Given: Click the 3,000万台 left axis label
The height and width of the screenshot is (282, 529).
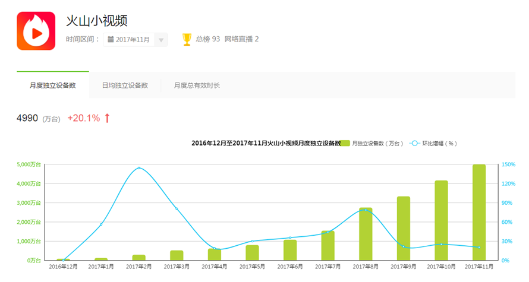Looking at the screenshot, I should [x=29, y=203].
